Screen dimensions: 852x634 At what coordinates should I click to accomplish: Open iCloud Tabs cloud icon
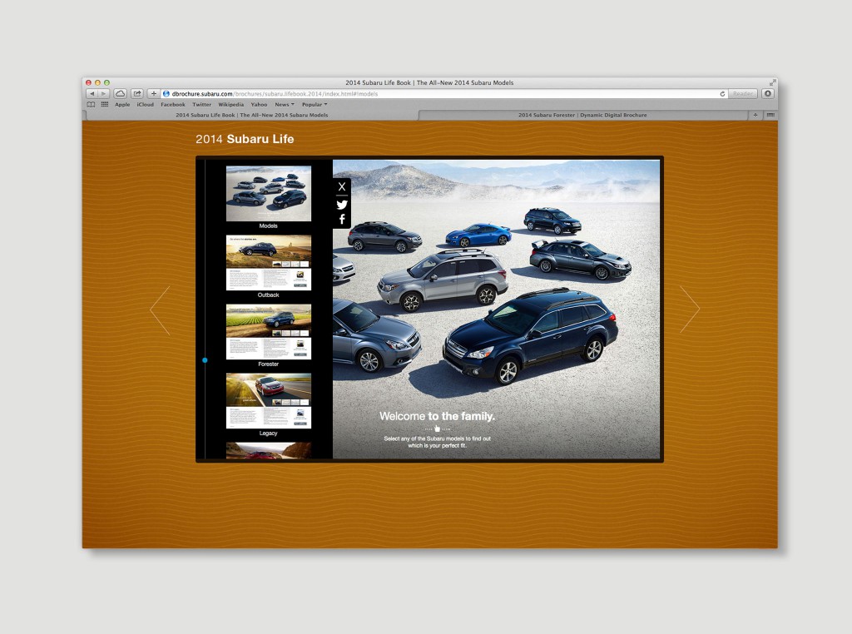[120, 94]
